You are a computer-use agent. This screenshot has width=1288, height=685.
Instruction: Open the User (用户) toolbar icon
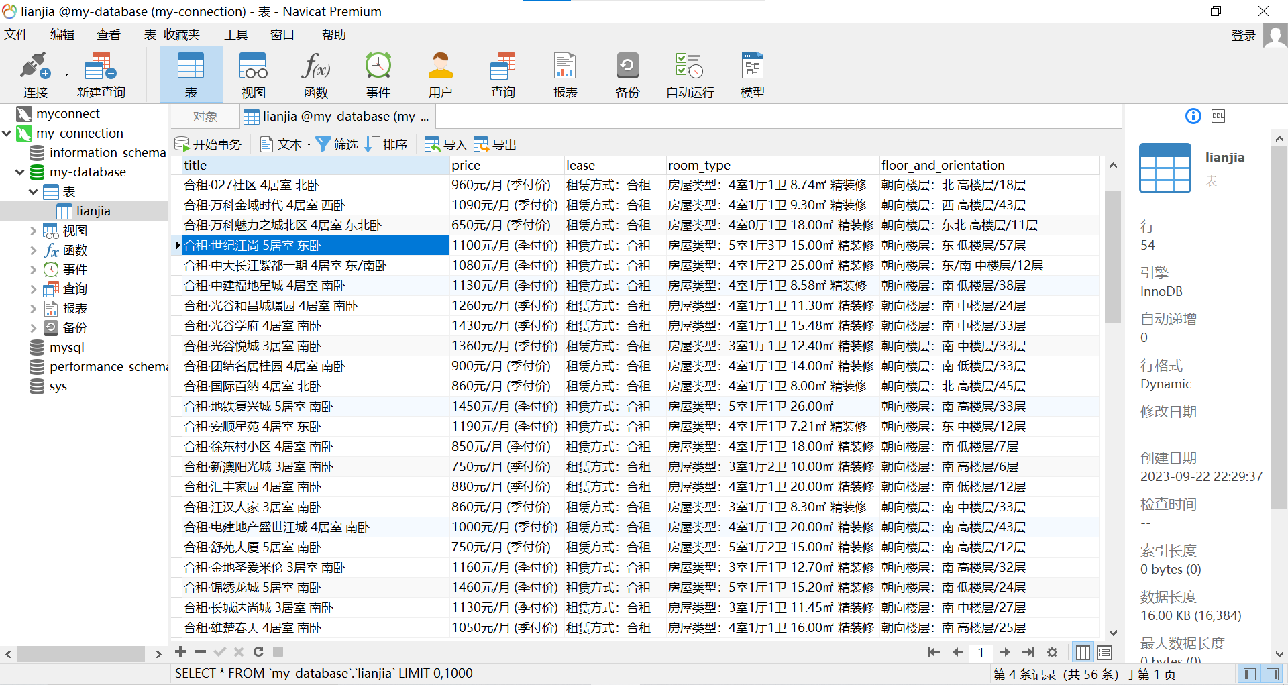point(441,74)
